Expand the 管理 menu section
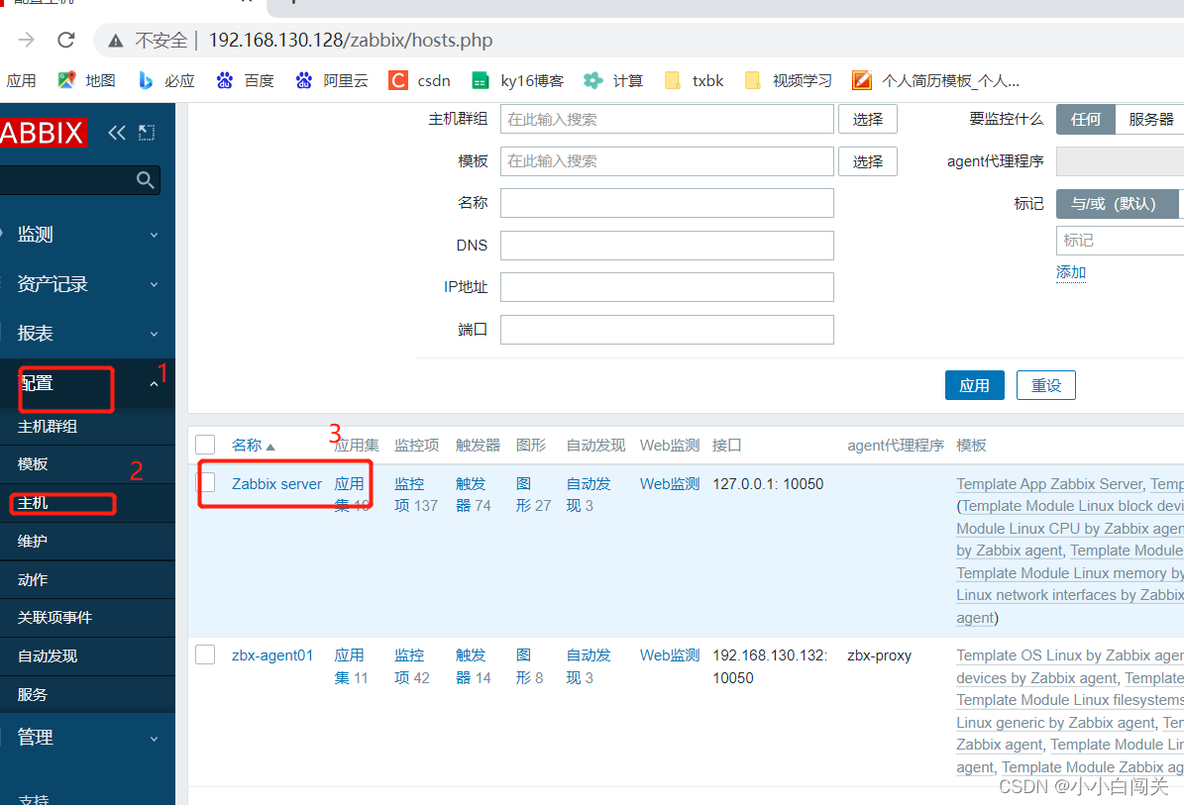The width and height of the screenshot is (1184, 805). [x=87, y=737]
